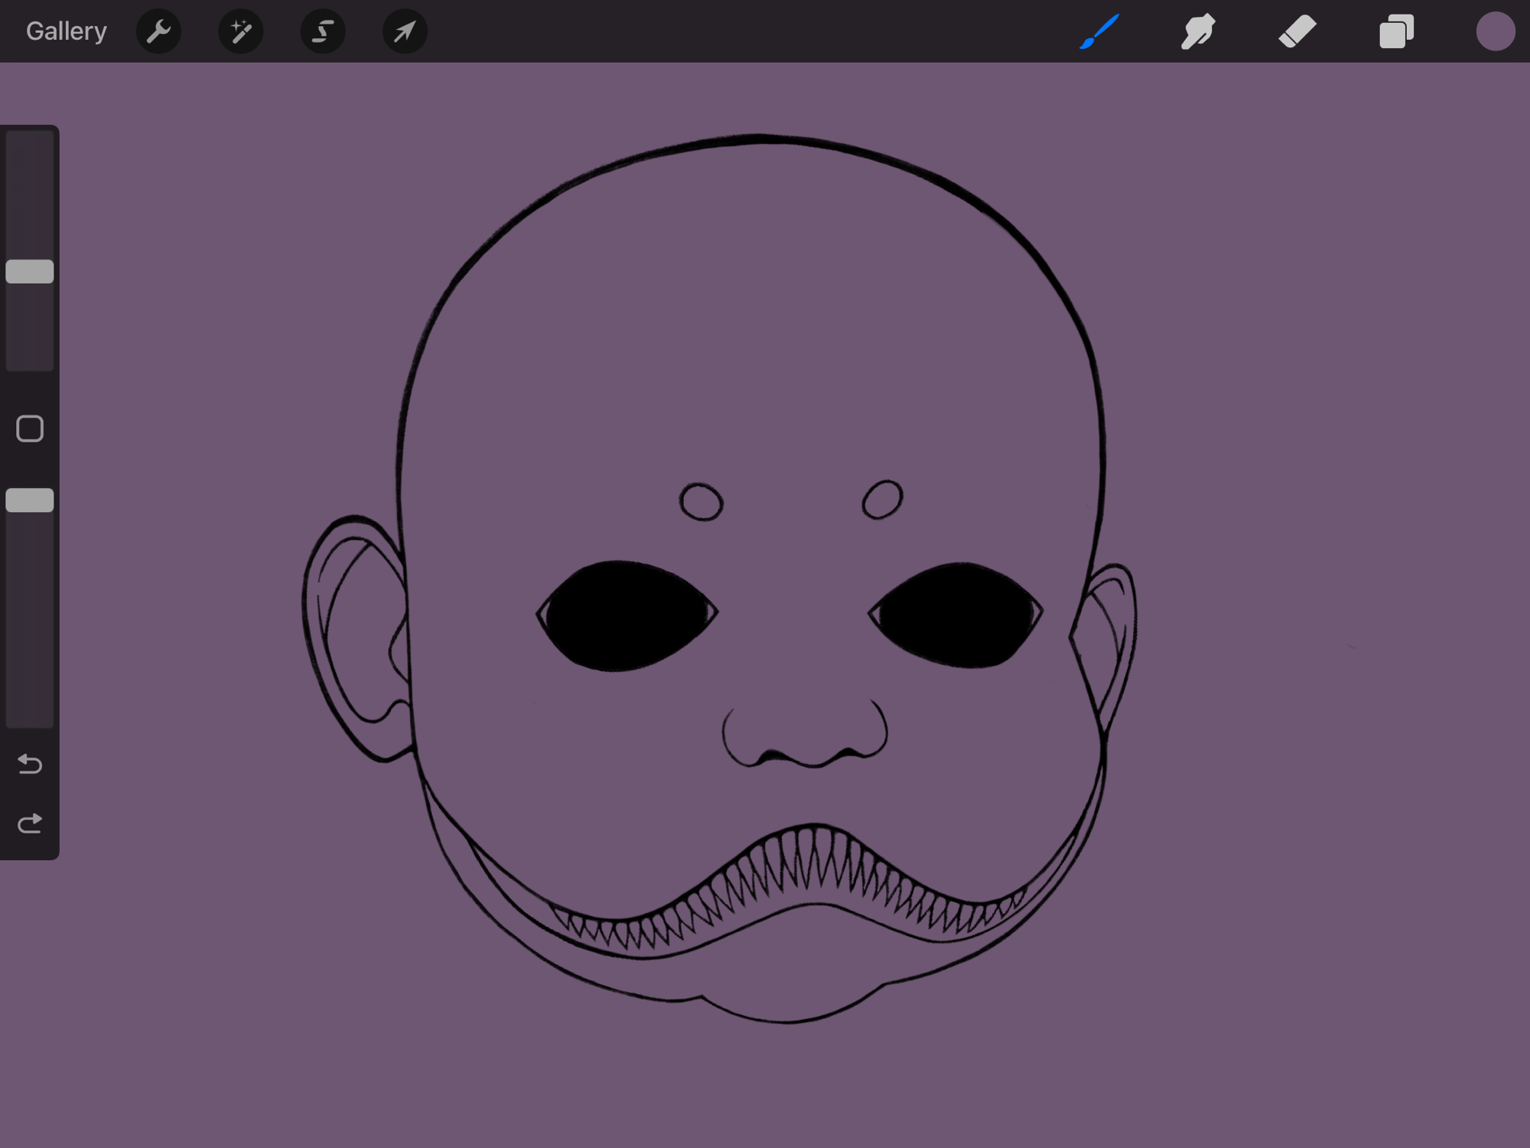Activate the Transform arrow tool

tap(404, 31)
